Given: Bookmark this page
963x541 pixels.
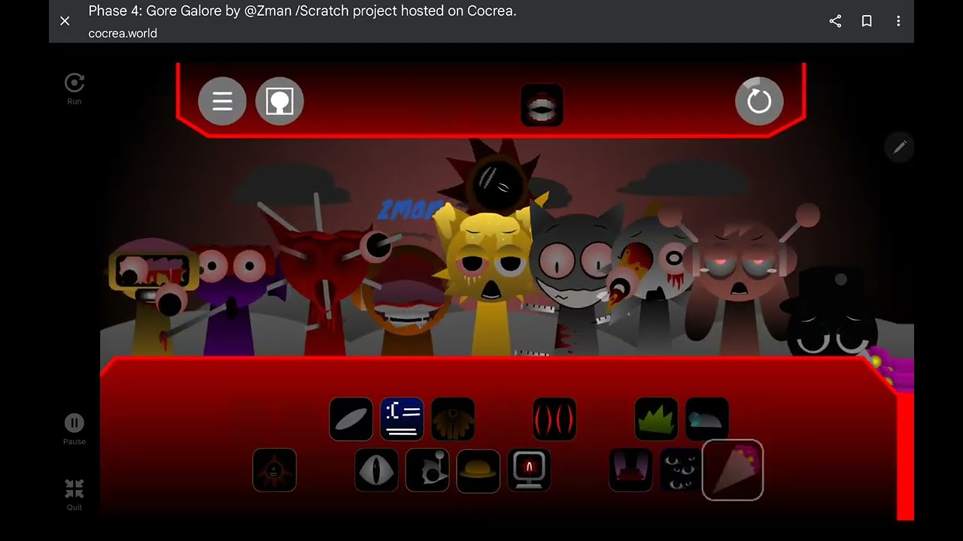Looking at the screenshot, I should (867, 21).
